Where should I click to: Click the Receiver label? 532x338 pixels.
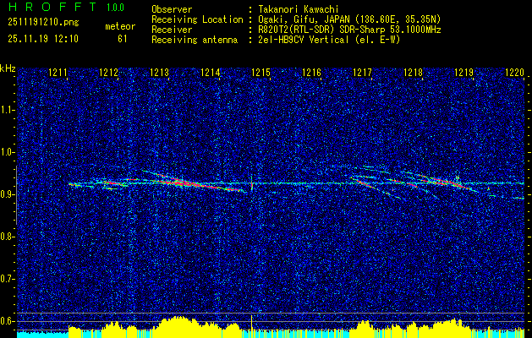tap(172, 30)
